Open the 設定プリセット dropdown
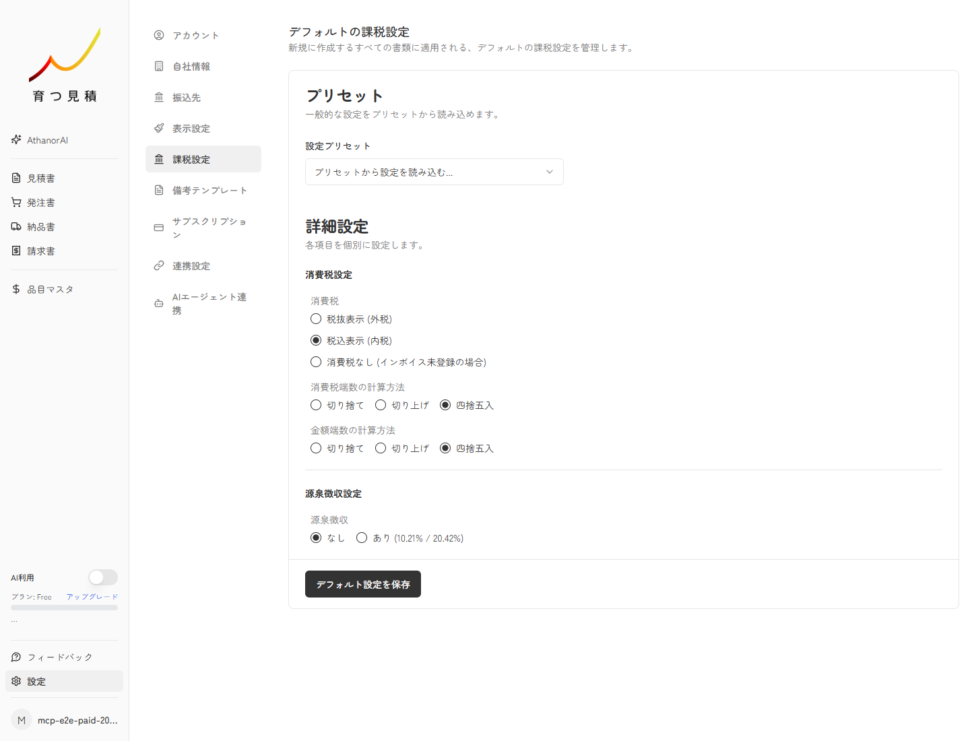 434,172
